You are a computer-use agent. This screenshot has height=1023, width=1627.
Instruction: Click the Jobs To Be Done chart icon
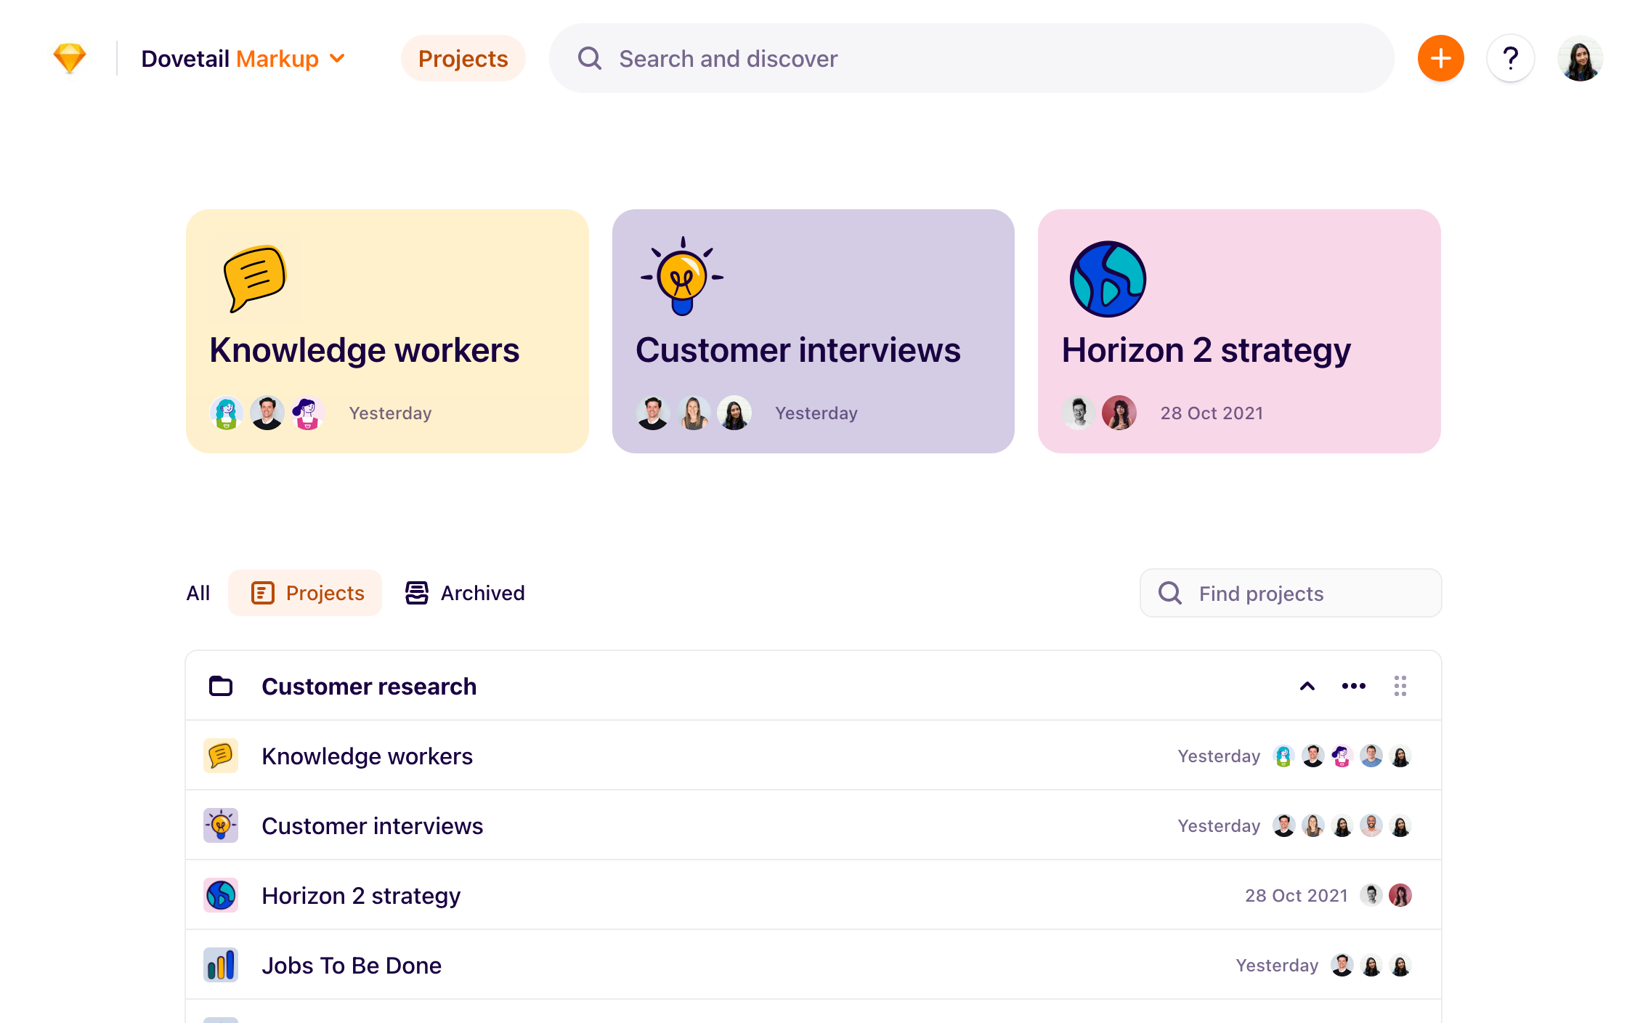(221, 965)
